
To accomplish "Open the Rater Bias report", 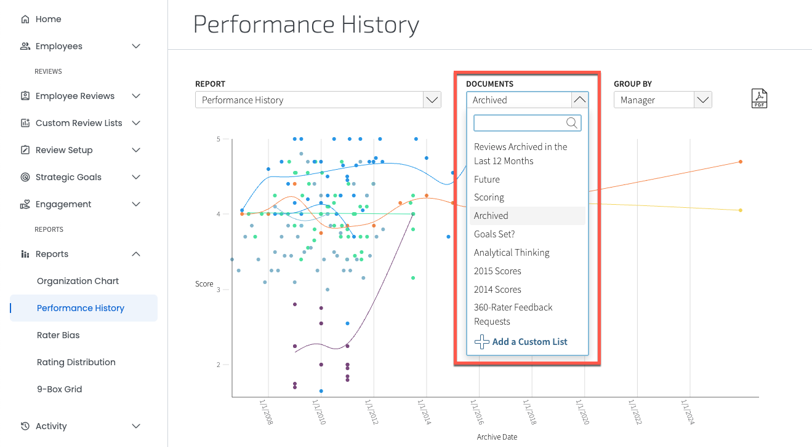I will pos(58,335).
